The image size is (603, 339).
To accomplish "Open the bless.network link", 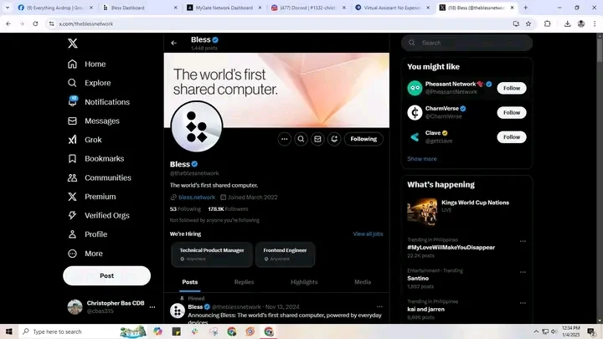I will (x=197, y=198).
